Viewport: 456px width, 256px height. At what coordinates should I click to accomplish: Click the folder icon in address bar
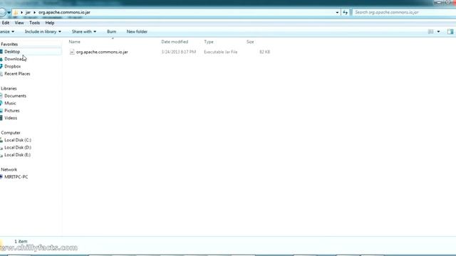coord(16,13)
